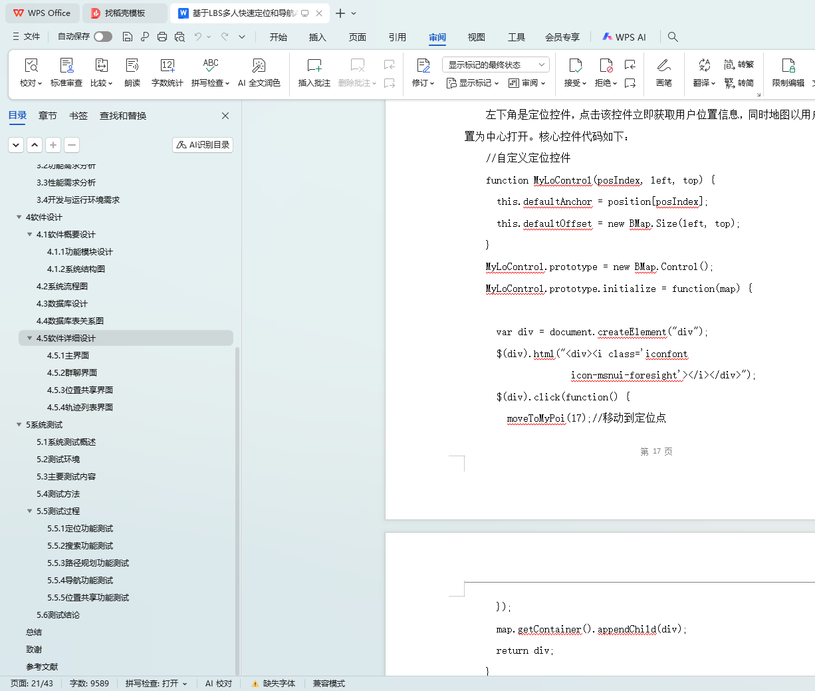Image resolution: width=815 pixels, height=691 pixels.
Task: Open the 书签 tab in navigation pane
Action: pos(78,116)
